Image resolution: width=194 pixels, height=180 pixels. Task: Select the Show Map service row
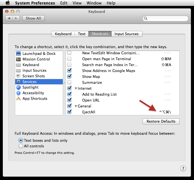pos(122,76)
